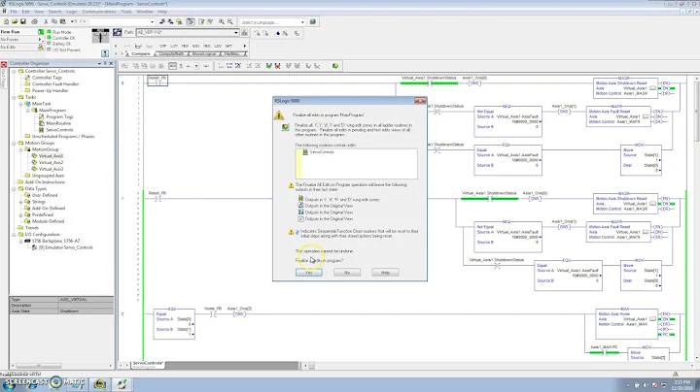Open the View menu
The image size is (700, 392).
(x=39, y=12)
